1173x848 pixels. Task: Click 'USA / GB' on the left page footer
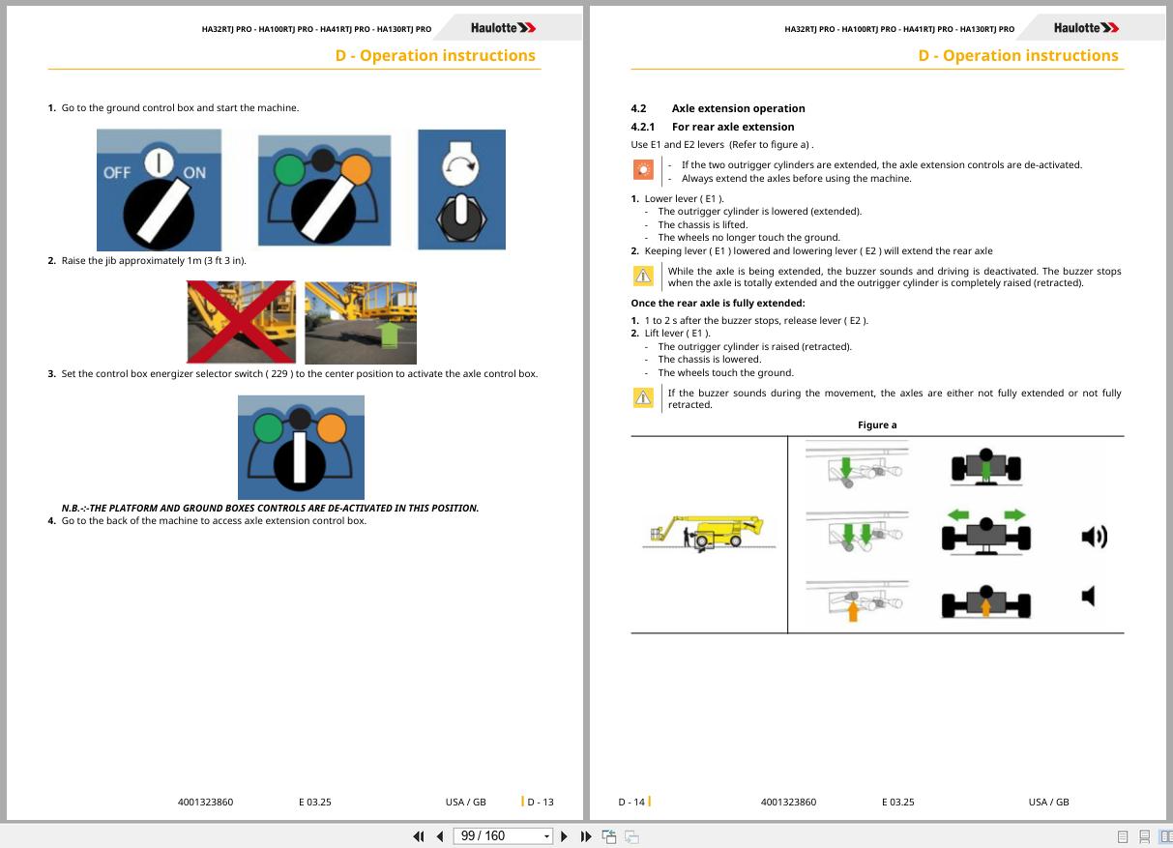click(x=466, y=802)
